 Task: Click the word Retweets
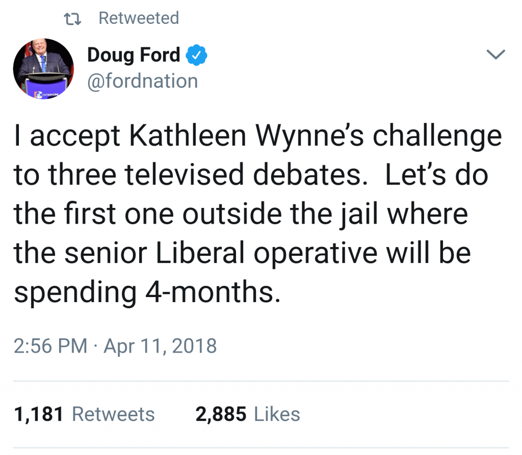point(114,414)
